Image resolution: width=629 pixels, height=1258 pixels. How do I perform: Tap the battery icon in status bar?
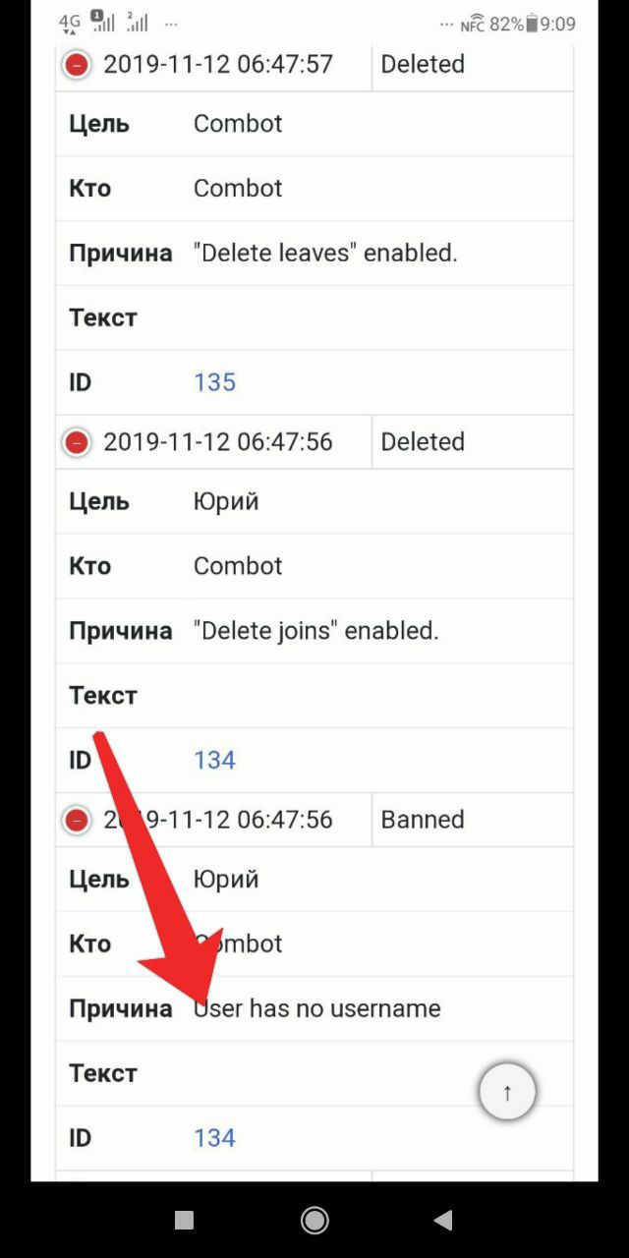(532, 24)
